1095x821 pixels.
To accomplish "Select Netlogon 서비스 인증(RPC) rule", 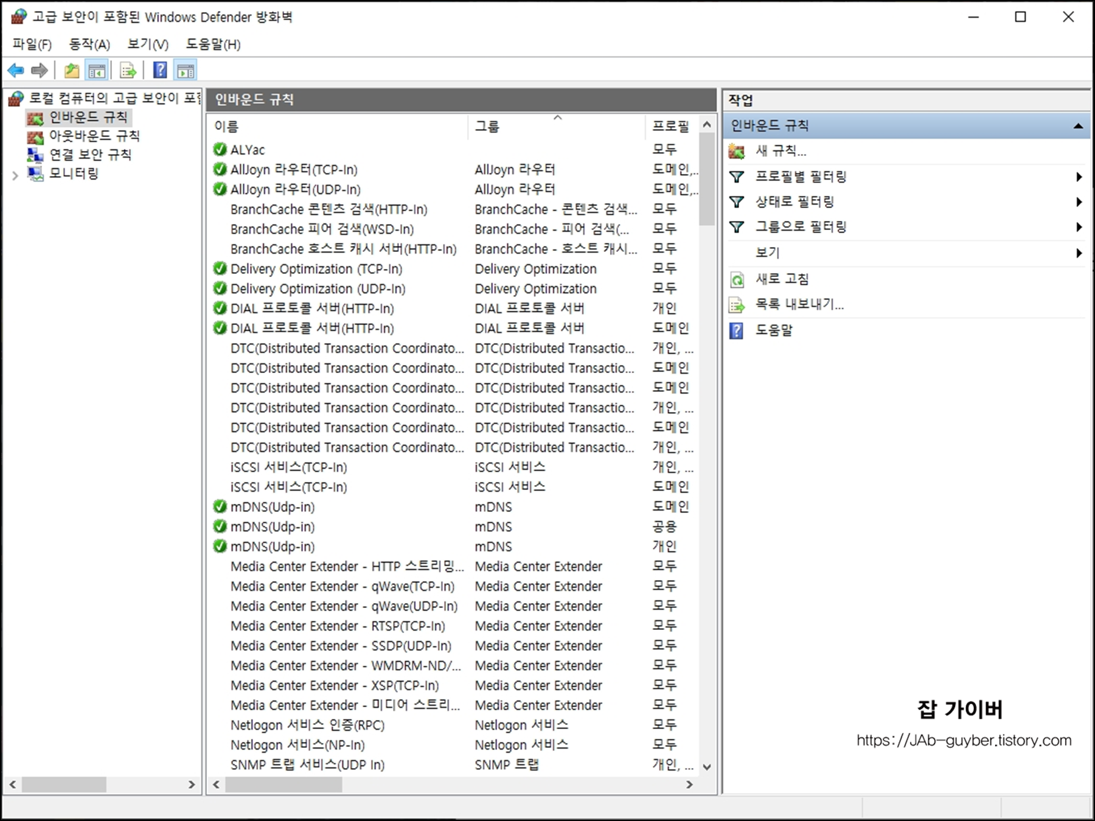I will click(453, 725).
